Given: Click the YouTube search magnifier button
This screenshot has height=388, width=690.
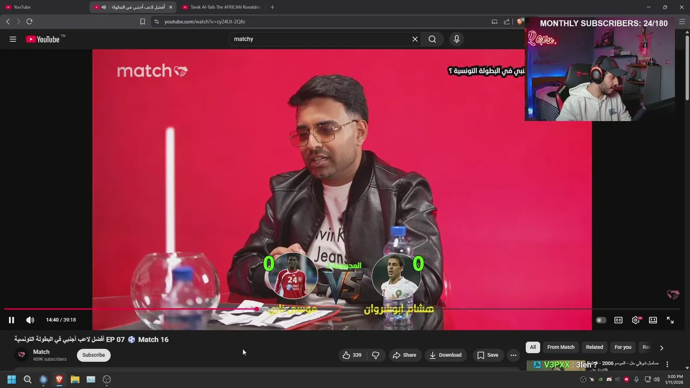Looking at the screenshot, I should click(432, 39).
